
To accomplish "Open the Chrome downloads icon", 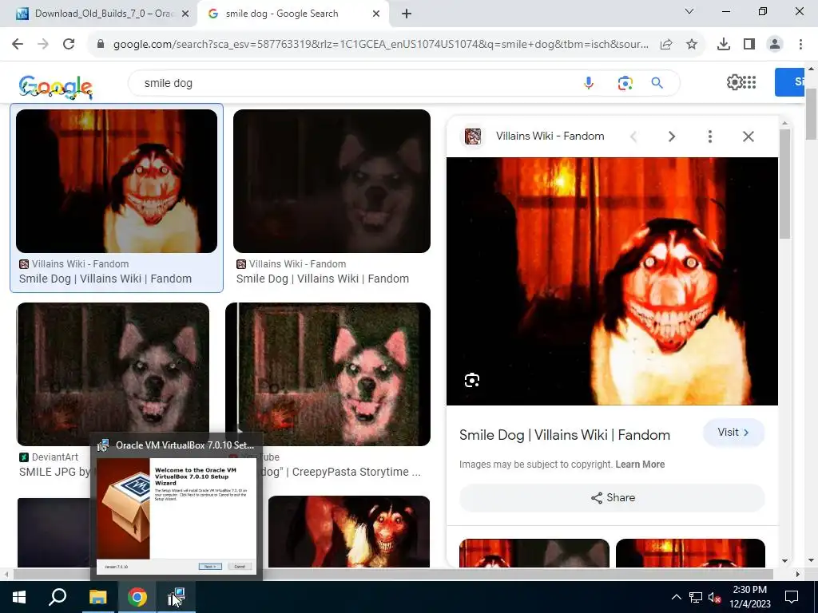I will click(724, 45).
